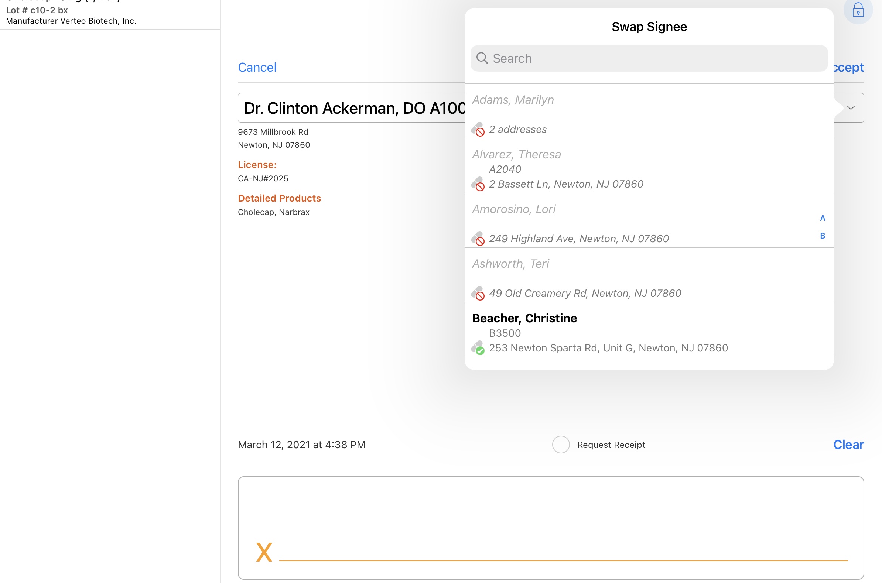The width and height of the screenshot is (882, 583).
Task: Enable the Request Receipt radio button
Action: pos(561,445)
